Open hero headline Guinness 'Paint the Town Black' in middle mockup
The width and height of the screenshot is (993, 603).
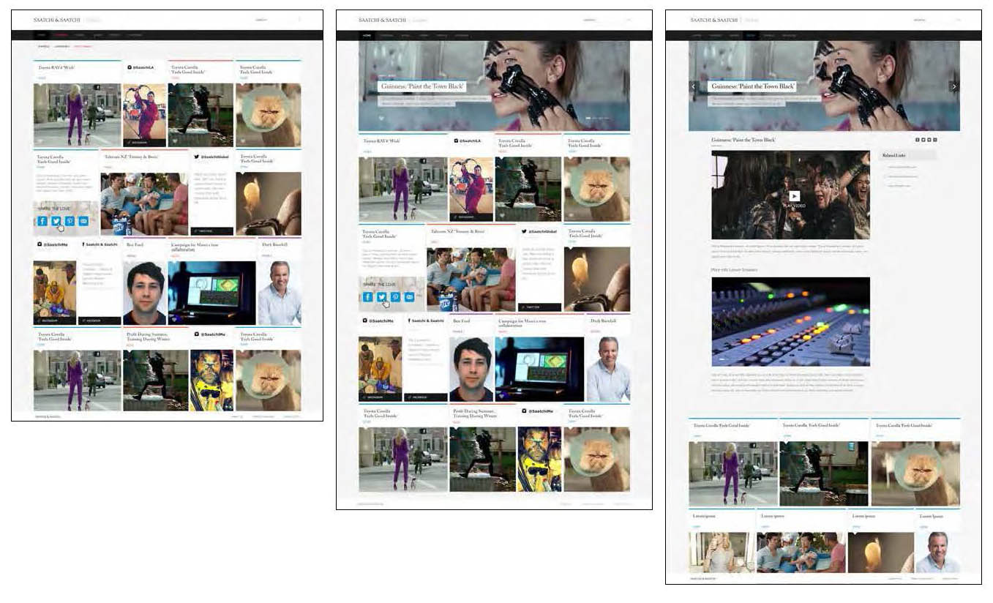[421, 86]
